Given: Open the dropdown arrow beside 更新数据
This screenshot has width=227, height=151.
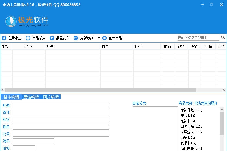Looking at the screenshot, I should tap(99, 38).
